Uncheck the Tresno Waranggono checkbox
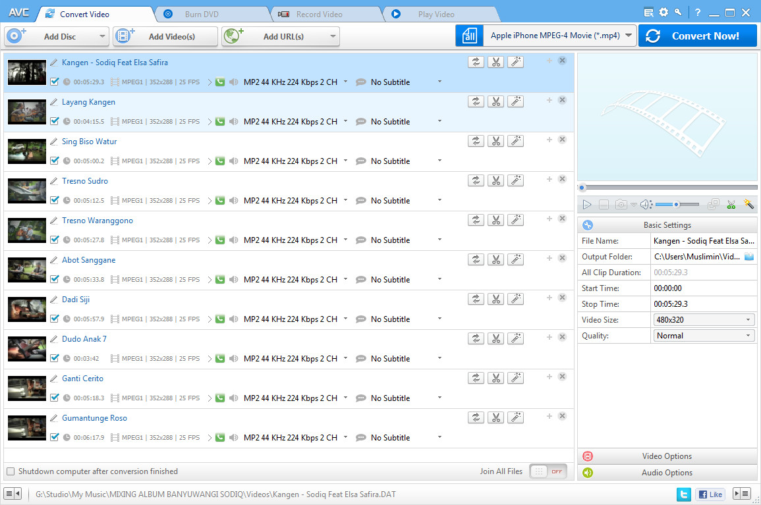Image resolution: width=761 pixels, height=505 pixels. tap(54, 240)
